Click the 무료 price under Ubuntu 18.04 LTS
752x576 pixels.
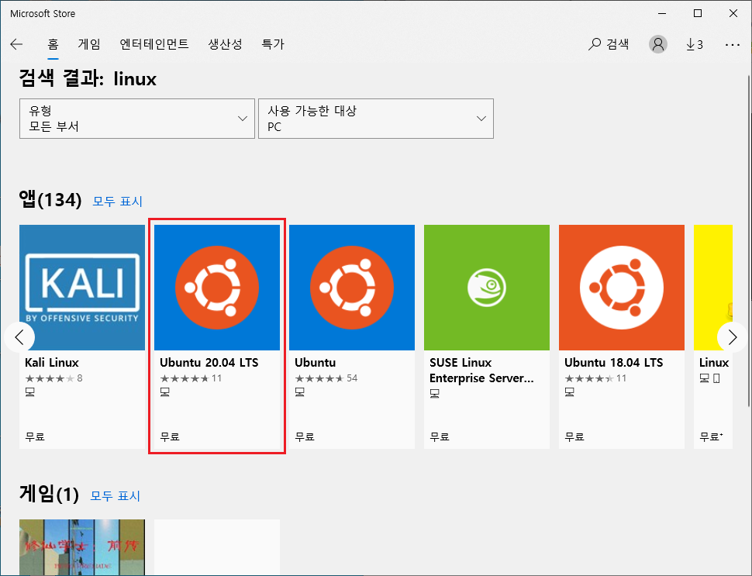[x=574, y=436]
